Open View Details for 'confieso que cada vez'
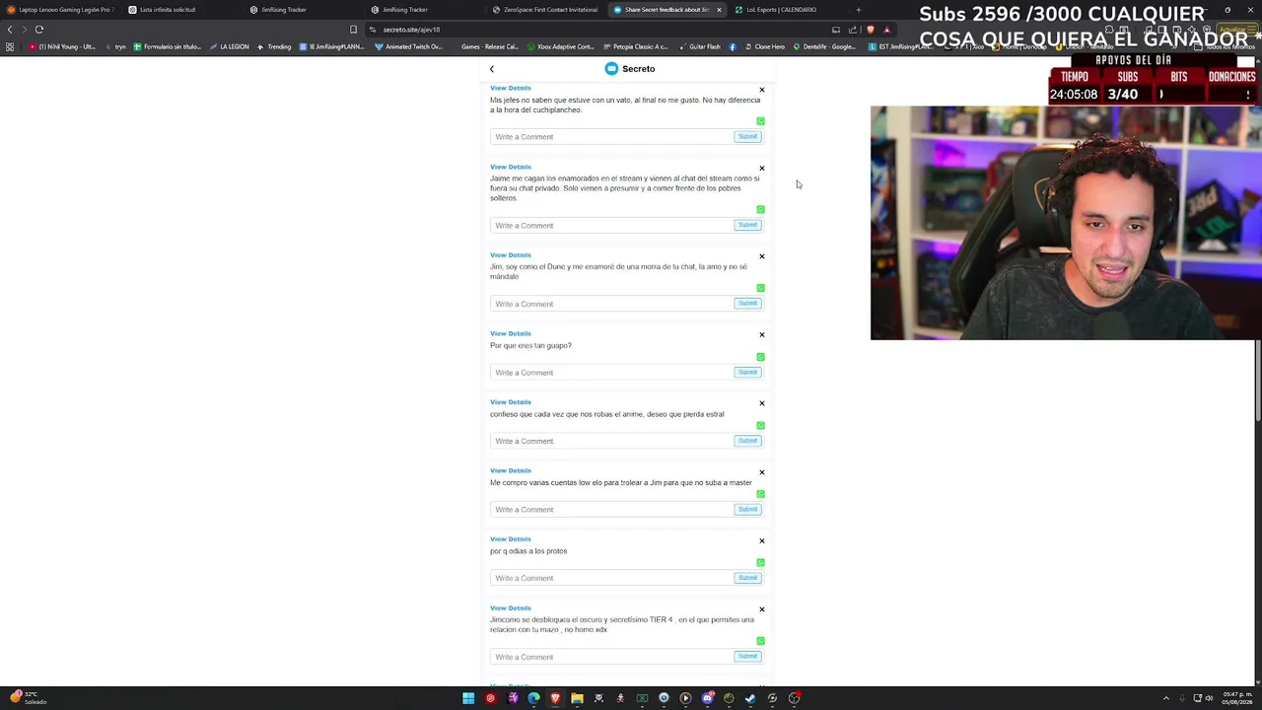 click(511, 401)
